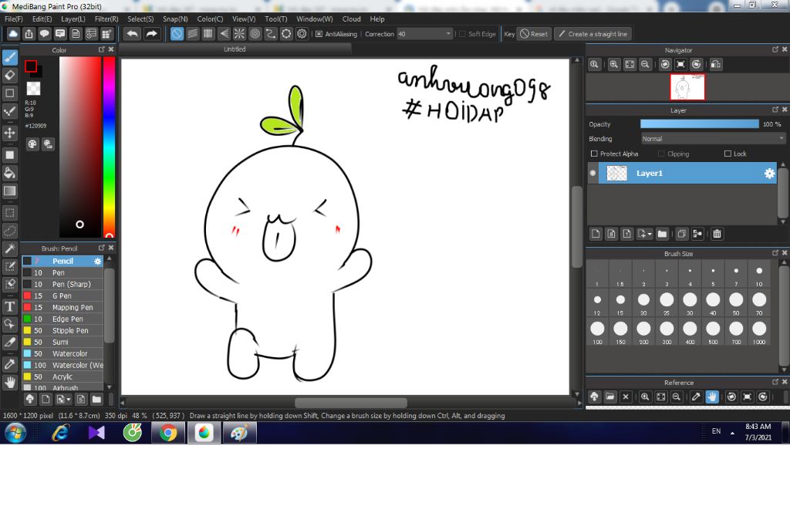Turn on the parallel lines snap
Image resolution: width=790 pixels, height=510 pixels.
pyautogui.click(x=192, y=34)
